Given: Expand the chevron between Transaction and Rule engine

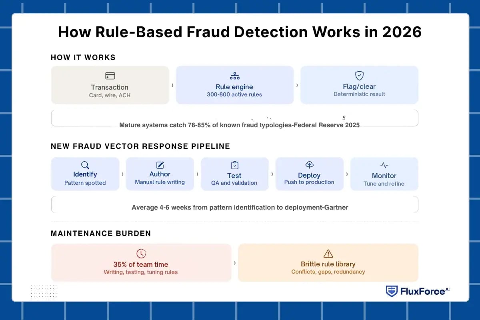Looking at the screenshot, I should pos(172,85).
